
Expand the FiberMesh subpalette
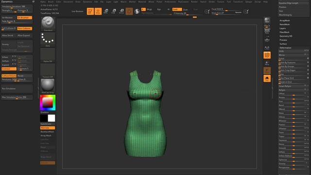tap(284, 32)
